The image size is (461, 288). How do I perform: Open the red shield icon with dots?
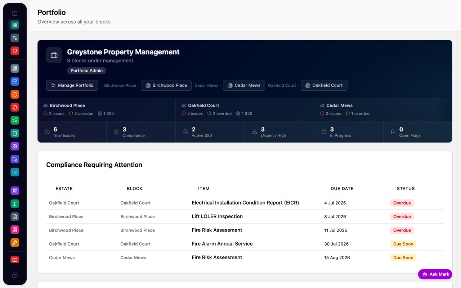coord(15,51)
